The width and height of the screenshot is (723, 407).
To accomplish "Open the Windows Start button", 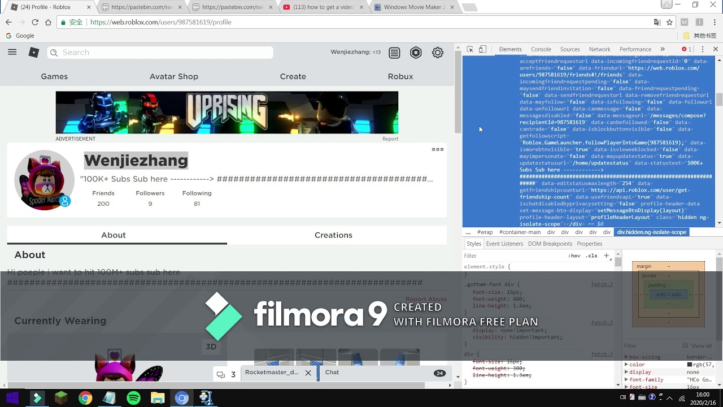I will (x=12, y=398).
